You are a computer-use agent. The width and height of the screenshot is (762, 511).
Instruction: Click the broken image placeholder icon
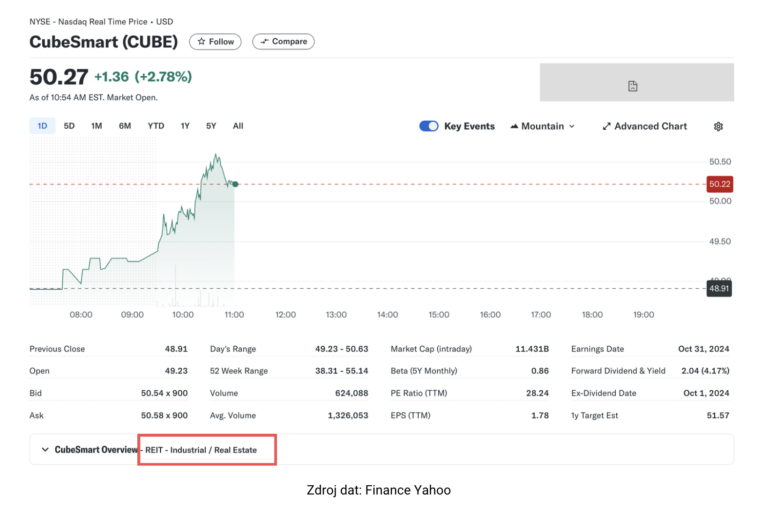(633, 86)
